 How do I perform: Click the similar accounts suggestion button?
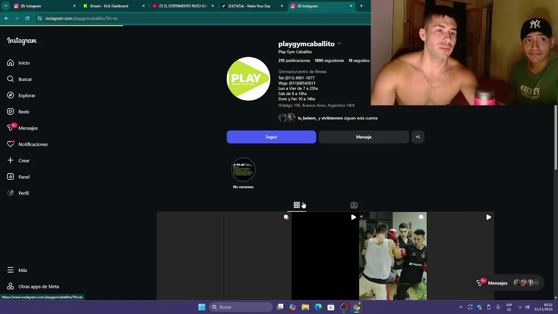(x=418, y=137)
